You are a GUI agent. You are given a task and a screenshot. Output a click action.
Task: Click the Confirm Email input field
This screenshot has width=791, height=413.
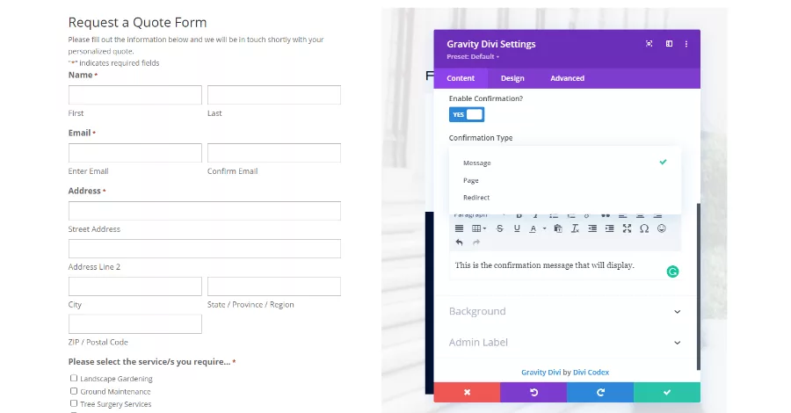click(274, 153)
